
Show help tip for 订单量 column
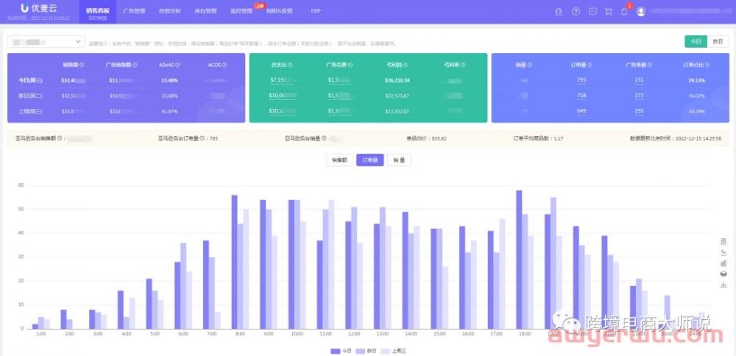590,65
